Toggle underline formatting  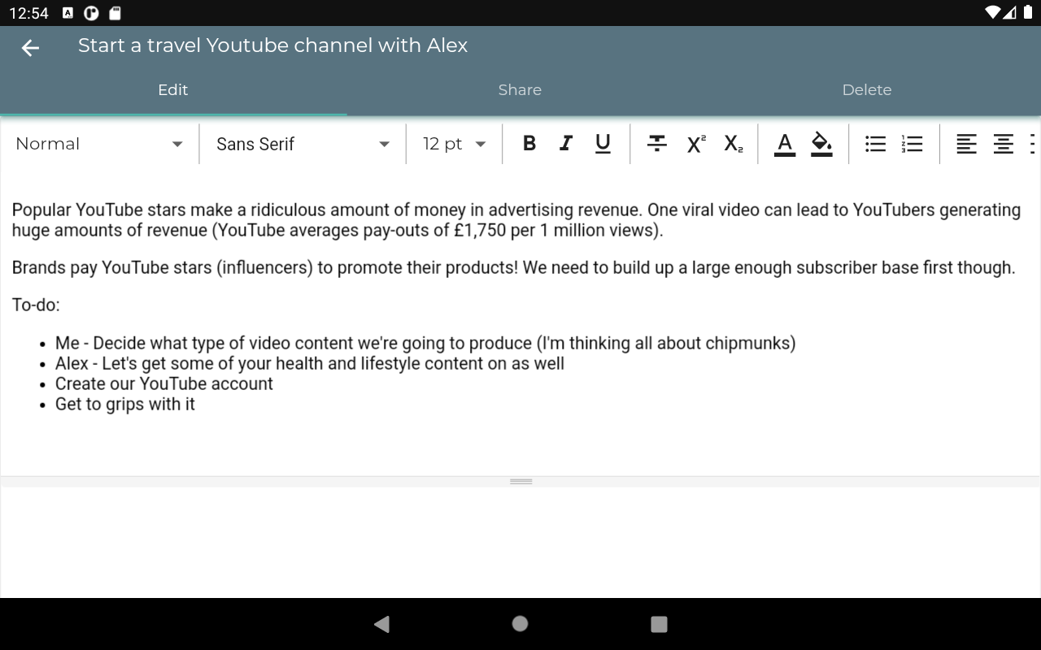pos(603,144)
